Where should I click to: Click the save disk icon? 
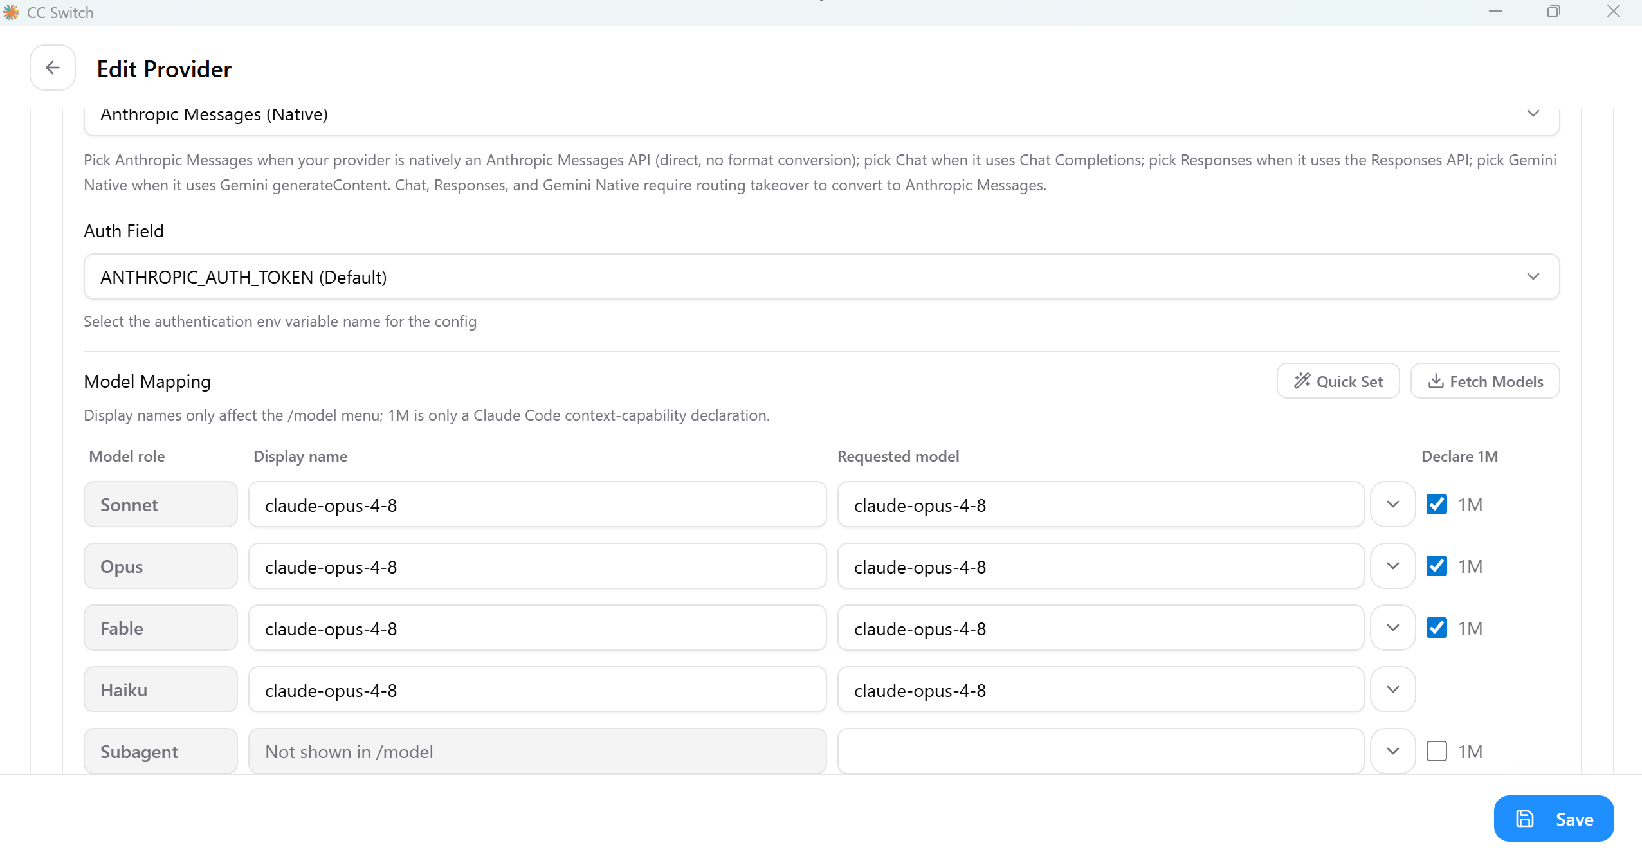1524,819
